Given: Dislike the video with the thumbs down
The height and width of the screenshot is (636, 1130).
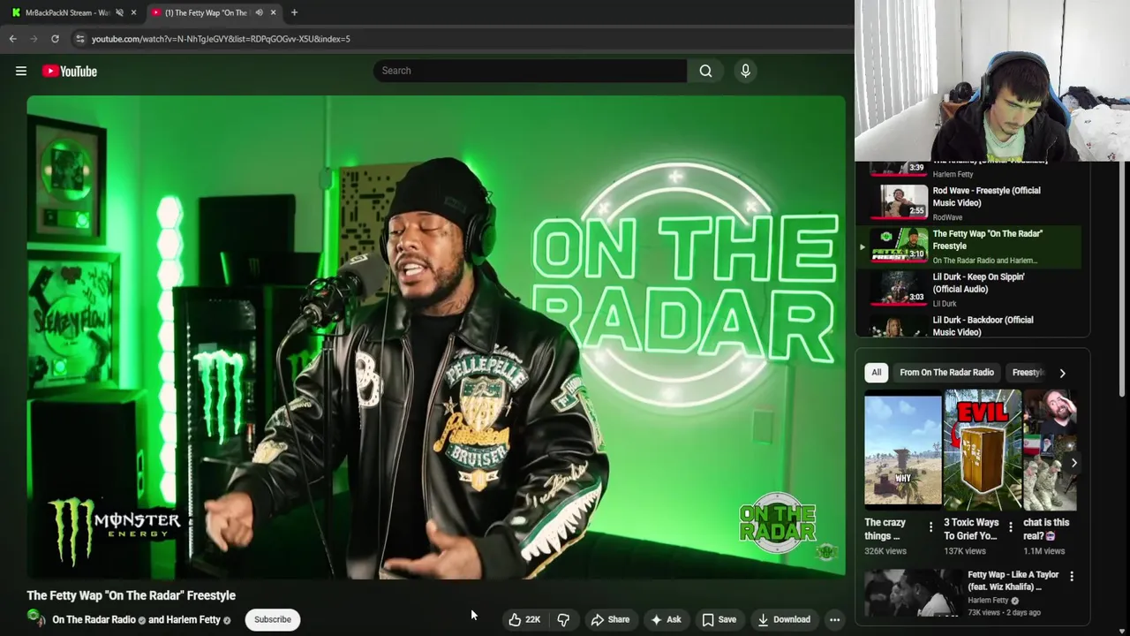Looking at the screenshot, I should [x=563, y=620].
